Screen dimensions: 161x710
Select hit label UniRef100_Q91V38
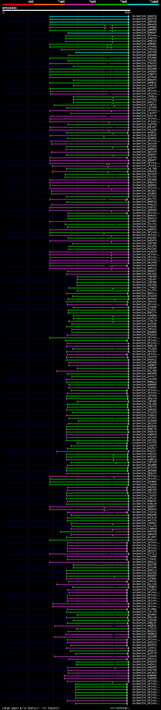[x=144, y=144]
